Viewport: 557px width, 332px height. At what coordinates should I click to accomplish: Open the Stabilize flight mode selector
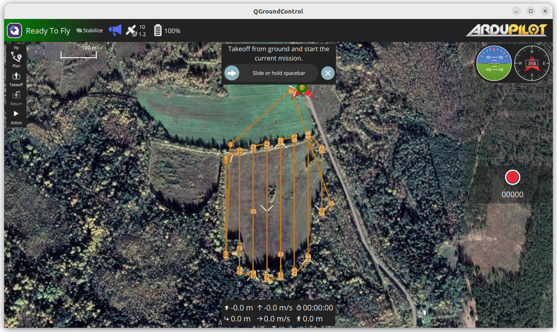(90, 31)
